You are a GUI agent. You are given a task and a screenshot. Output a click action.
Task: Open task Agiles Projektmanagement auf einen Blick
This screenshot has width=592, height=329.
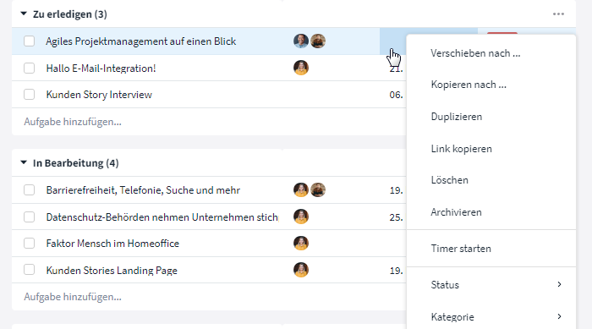[x=141, y=41]
